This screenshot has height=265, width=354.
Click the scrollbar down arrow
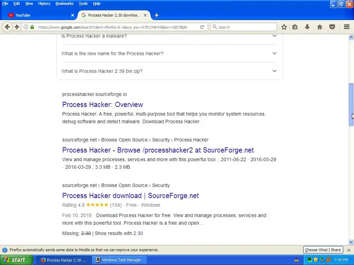coord(351,242)
